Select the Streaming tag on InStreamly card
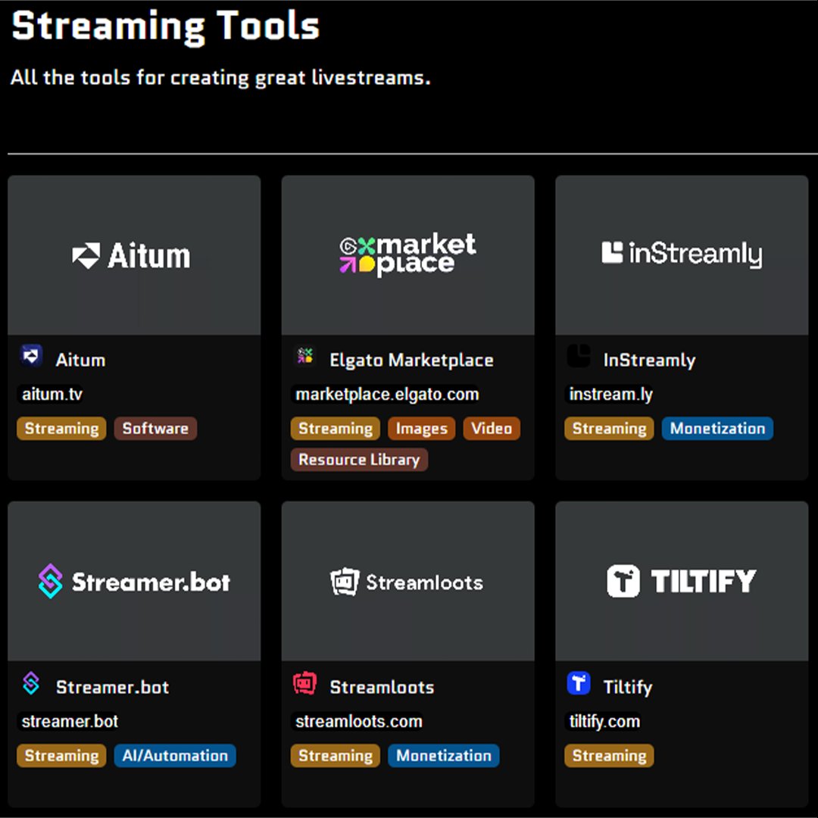 [x=609, y=428]
